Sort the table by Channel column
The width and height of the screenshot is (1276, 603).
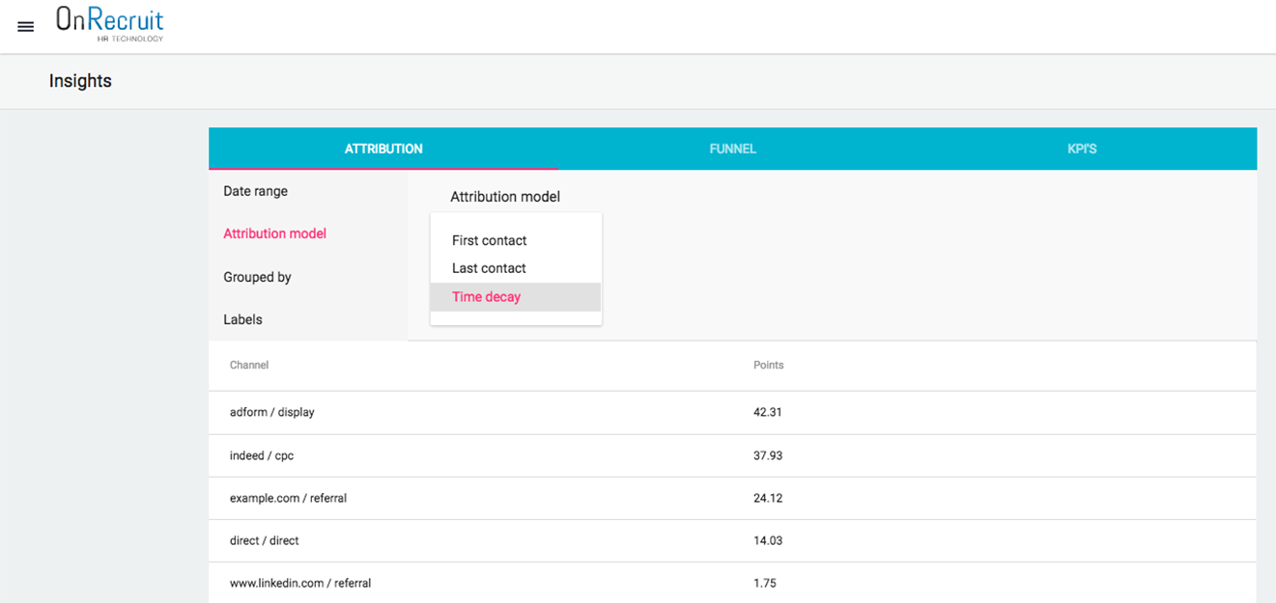(249, 365)
